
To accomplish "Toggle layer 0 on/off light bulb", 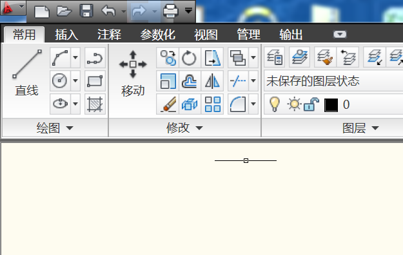I will [274, 104].
